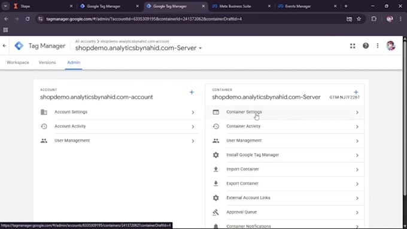Open the Google apps grid icon
The image size is (407, 229).
pyautogui.click(x=353, y=46)
